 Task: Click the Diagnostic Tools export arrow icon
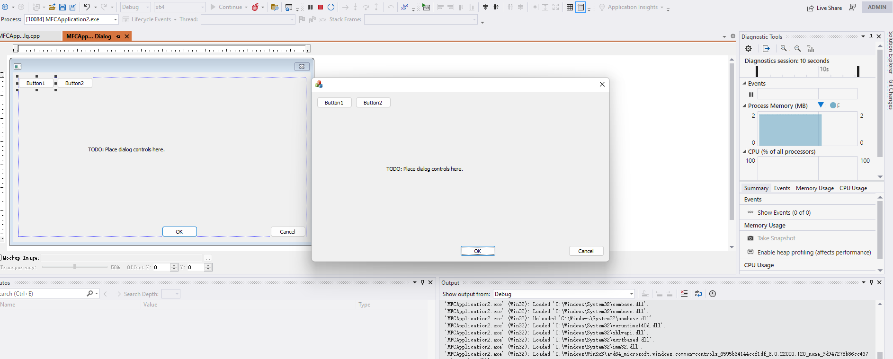(766, 48)
